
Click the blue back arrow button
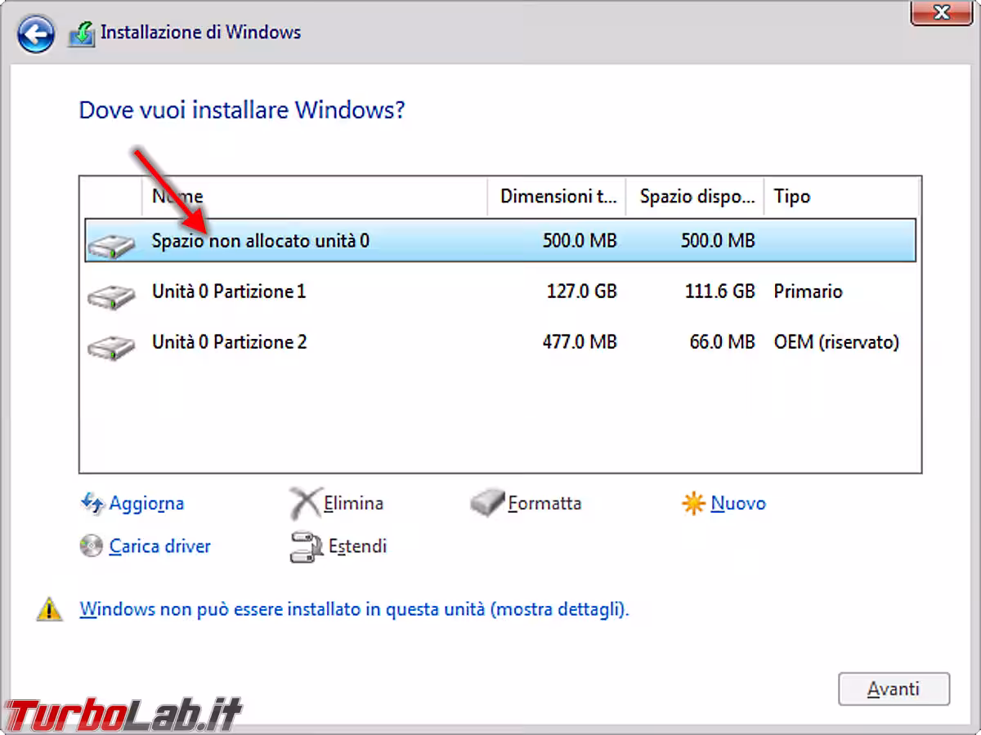(x=36, y=35)
